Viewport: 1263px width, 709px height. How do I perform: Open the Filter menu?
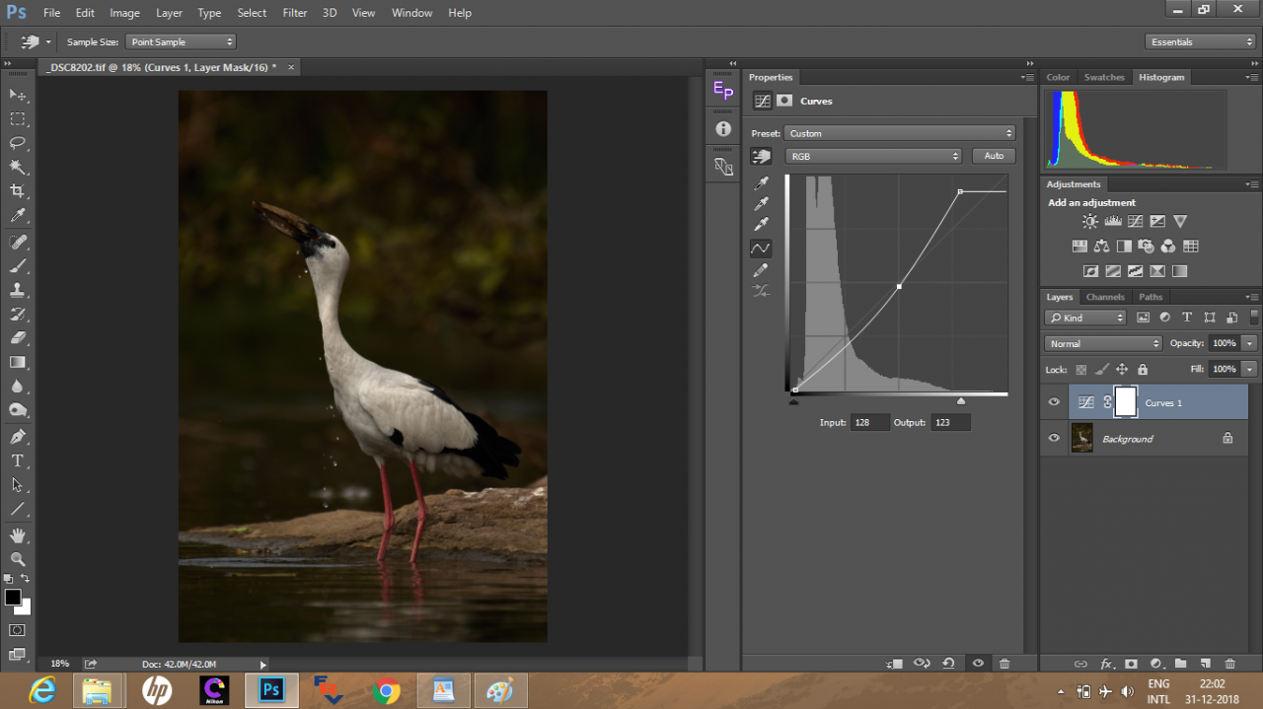tap(295, 13)
